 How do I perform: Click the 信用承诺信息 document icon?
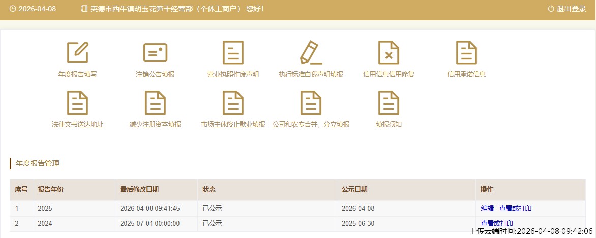tap(466, 52)
